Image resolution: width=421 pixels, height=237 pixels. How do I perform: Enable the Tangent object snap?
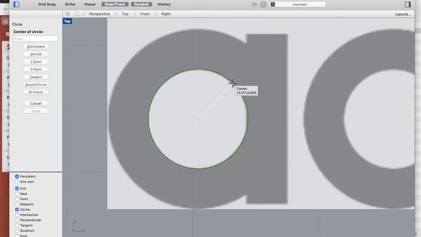pyautogui.click(x=17, y=225)
